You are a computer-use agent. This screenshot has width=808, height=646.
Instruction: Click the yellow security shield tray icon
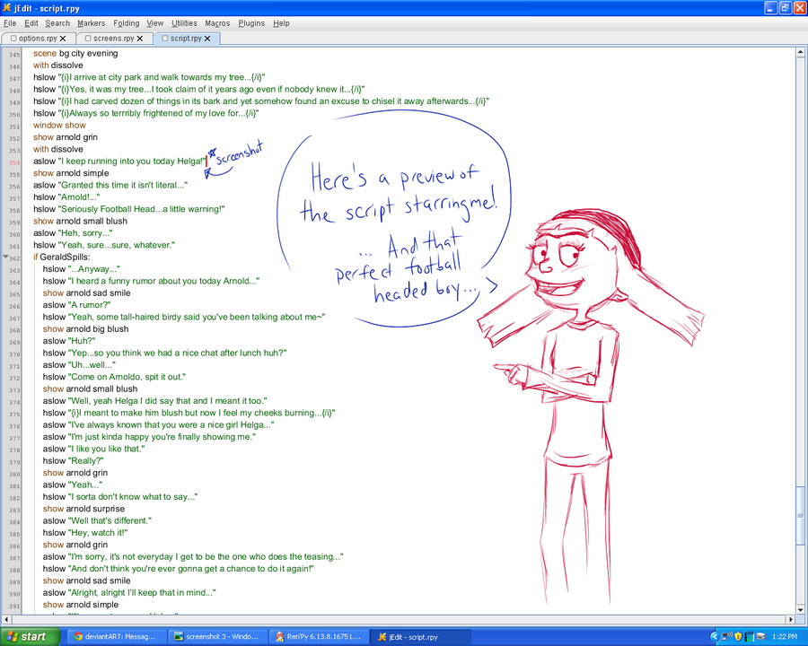click(x=738, y=637)
